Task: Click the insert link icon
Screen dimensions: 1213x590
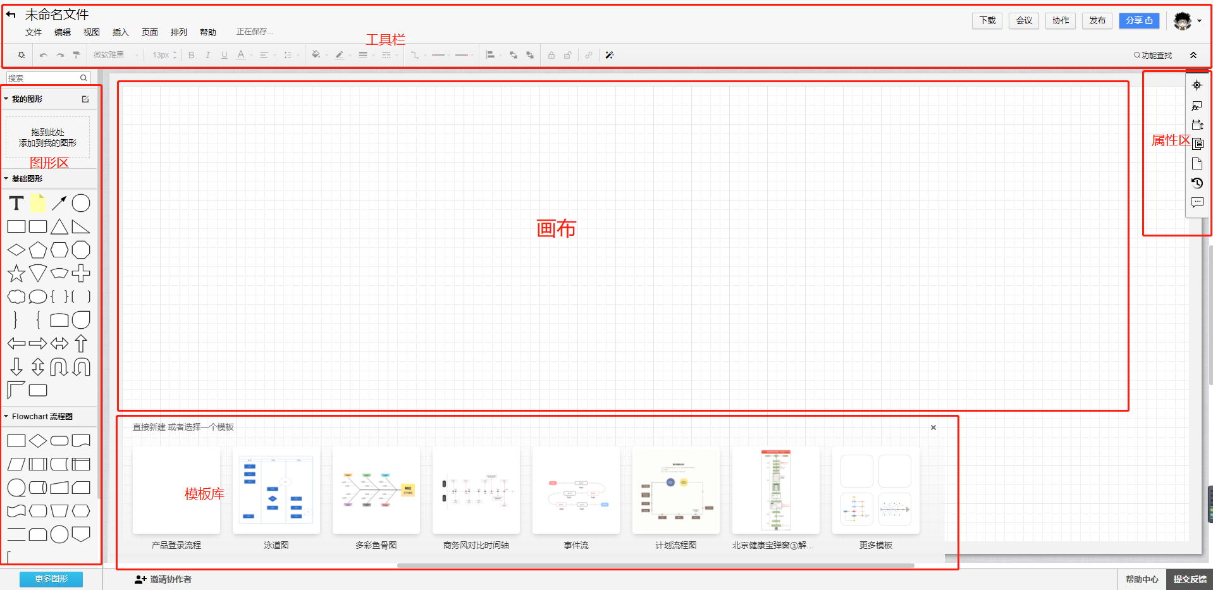Action: [x=589, y=55]
